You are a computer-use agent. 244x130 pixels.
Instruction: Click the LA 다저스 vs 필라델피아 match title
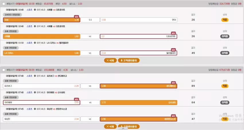(58, 43)
